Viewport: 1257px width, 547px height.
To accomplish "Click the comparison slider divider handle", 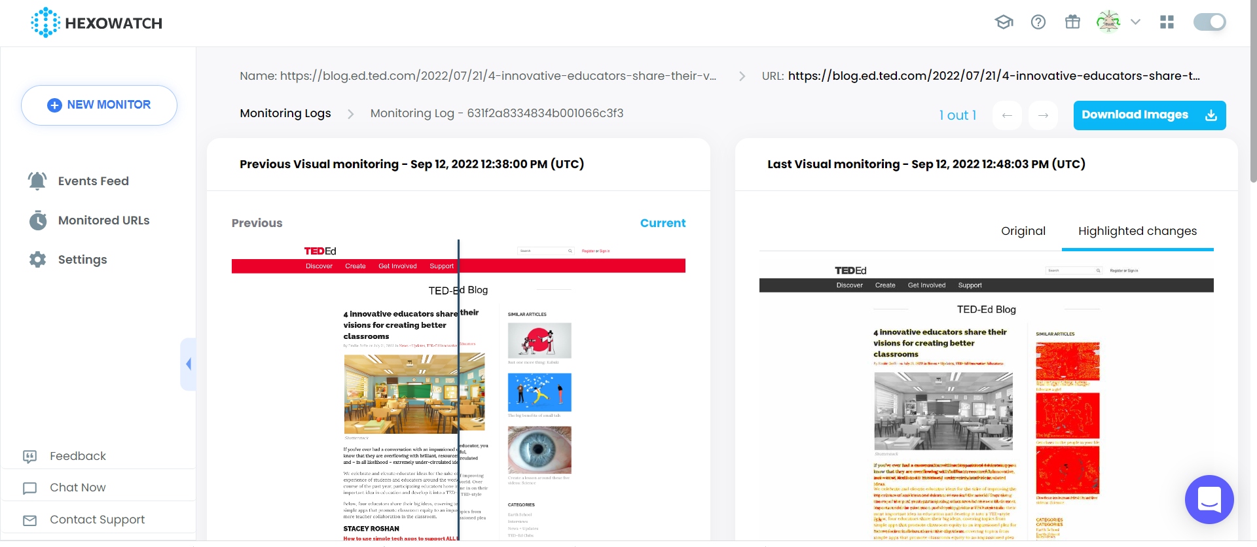I will coord(458,390).
